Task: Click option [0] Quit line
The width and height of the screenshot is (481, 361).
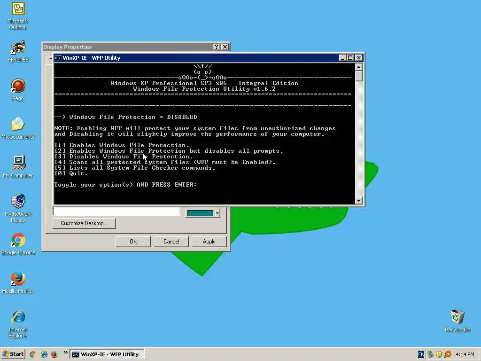Action: pyautogui.click(x=71, y=173)
